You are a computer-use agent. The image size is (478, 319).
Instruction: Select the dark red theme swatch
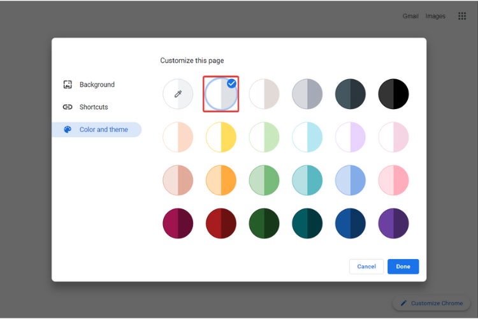(221, 223)
